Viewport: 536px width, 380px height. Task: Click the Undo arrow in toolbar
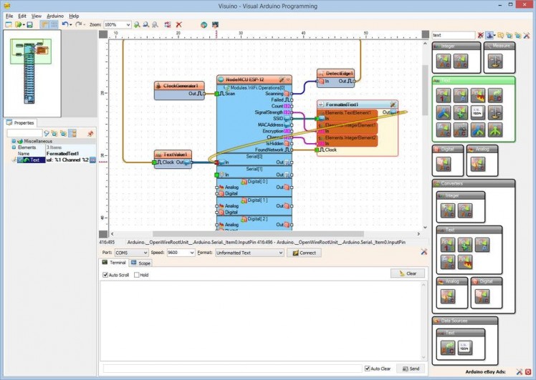point(64,24)
